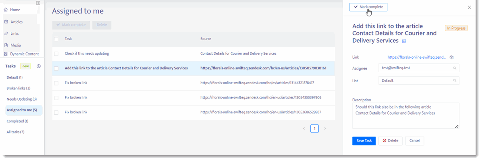Screen dimensions: 480x158
Task: Click the Task column header
Action: pyautogui.click(x=68, y=39)
